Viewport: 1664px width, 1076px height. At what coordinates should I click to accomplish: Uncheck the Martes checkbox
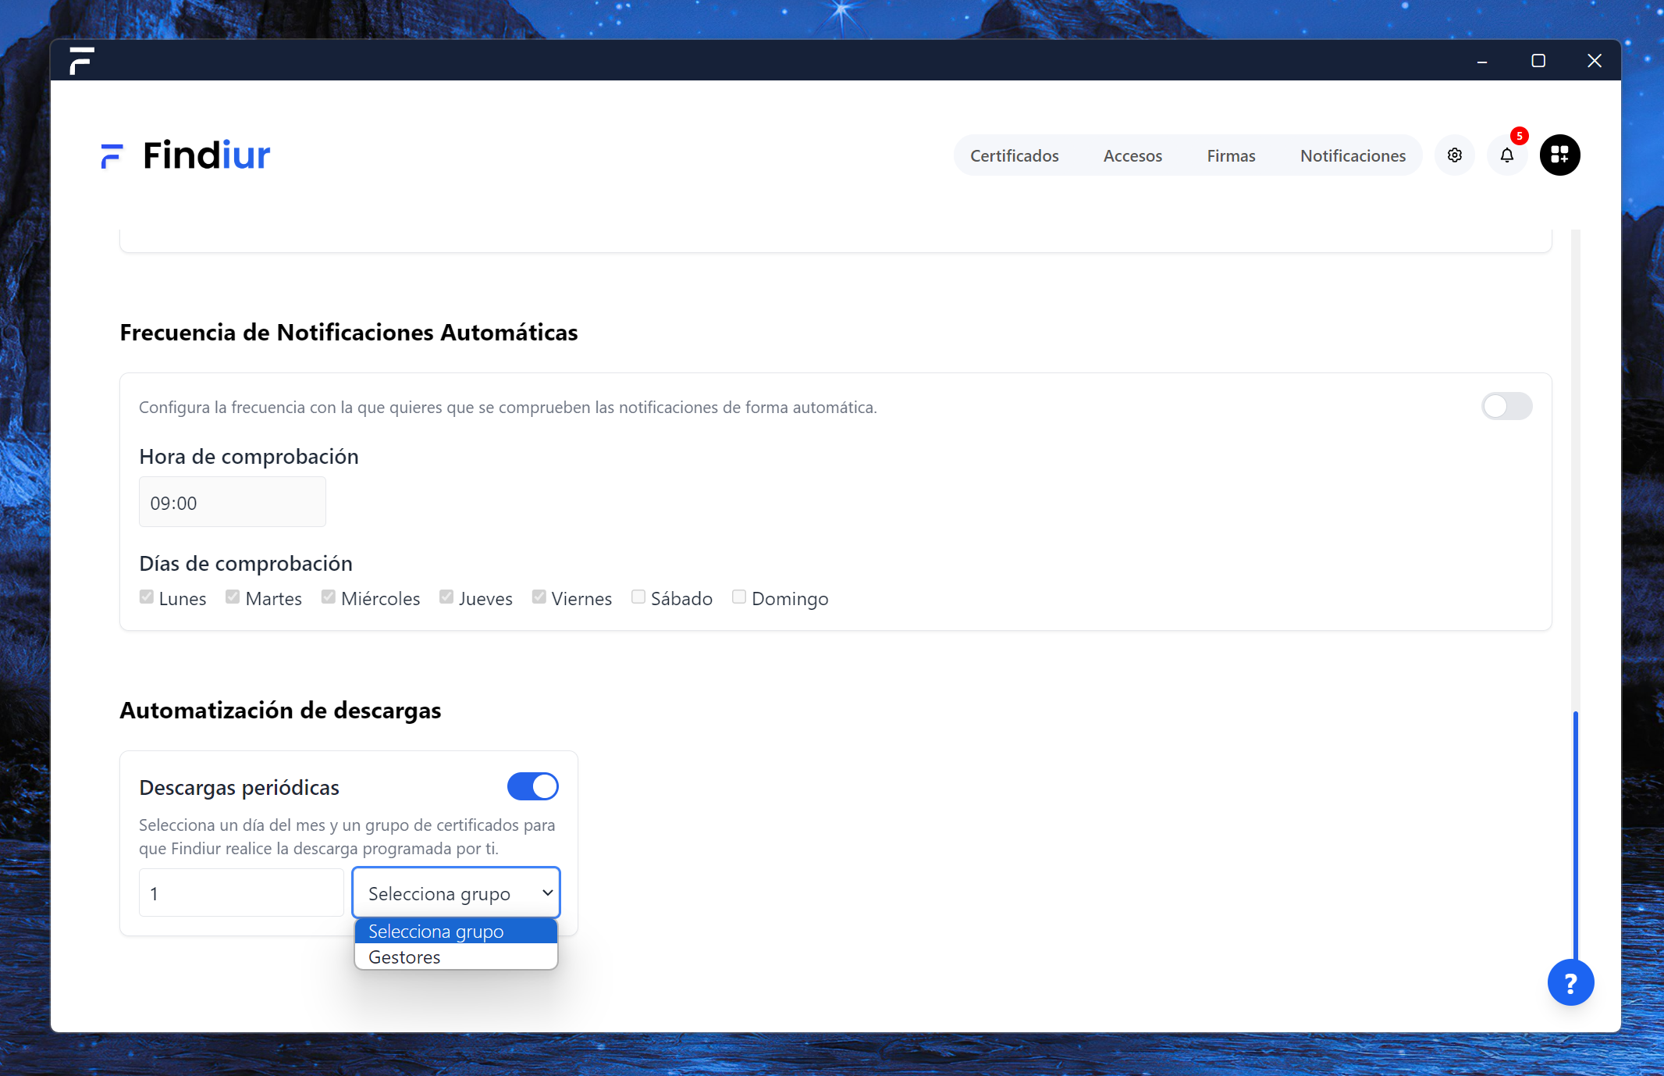[x=233, y=597]
